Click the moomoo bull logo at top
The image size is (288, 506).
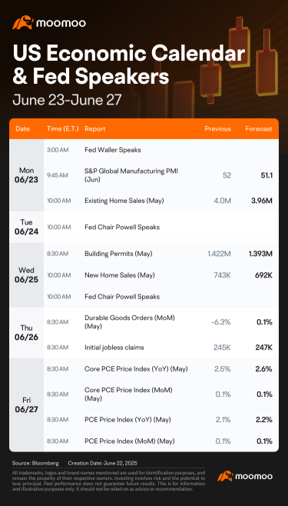pyautogui.click(x=49, y=23)
